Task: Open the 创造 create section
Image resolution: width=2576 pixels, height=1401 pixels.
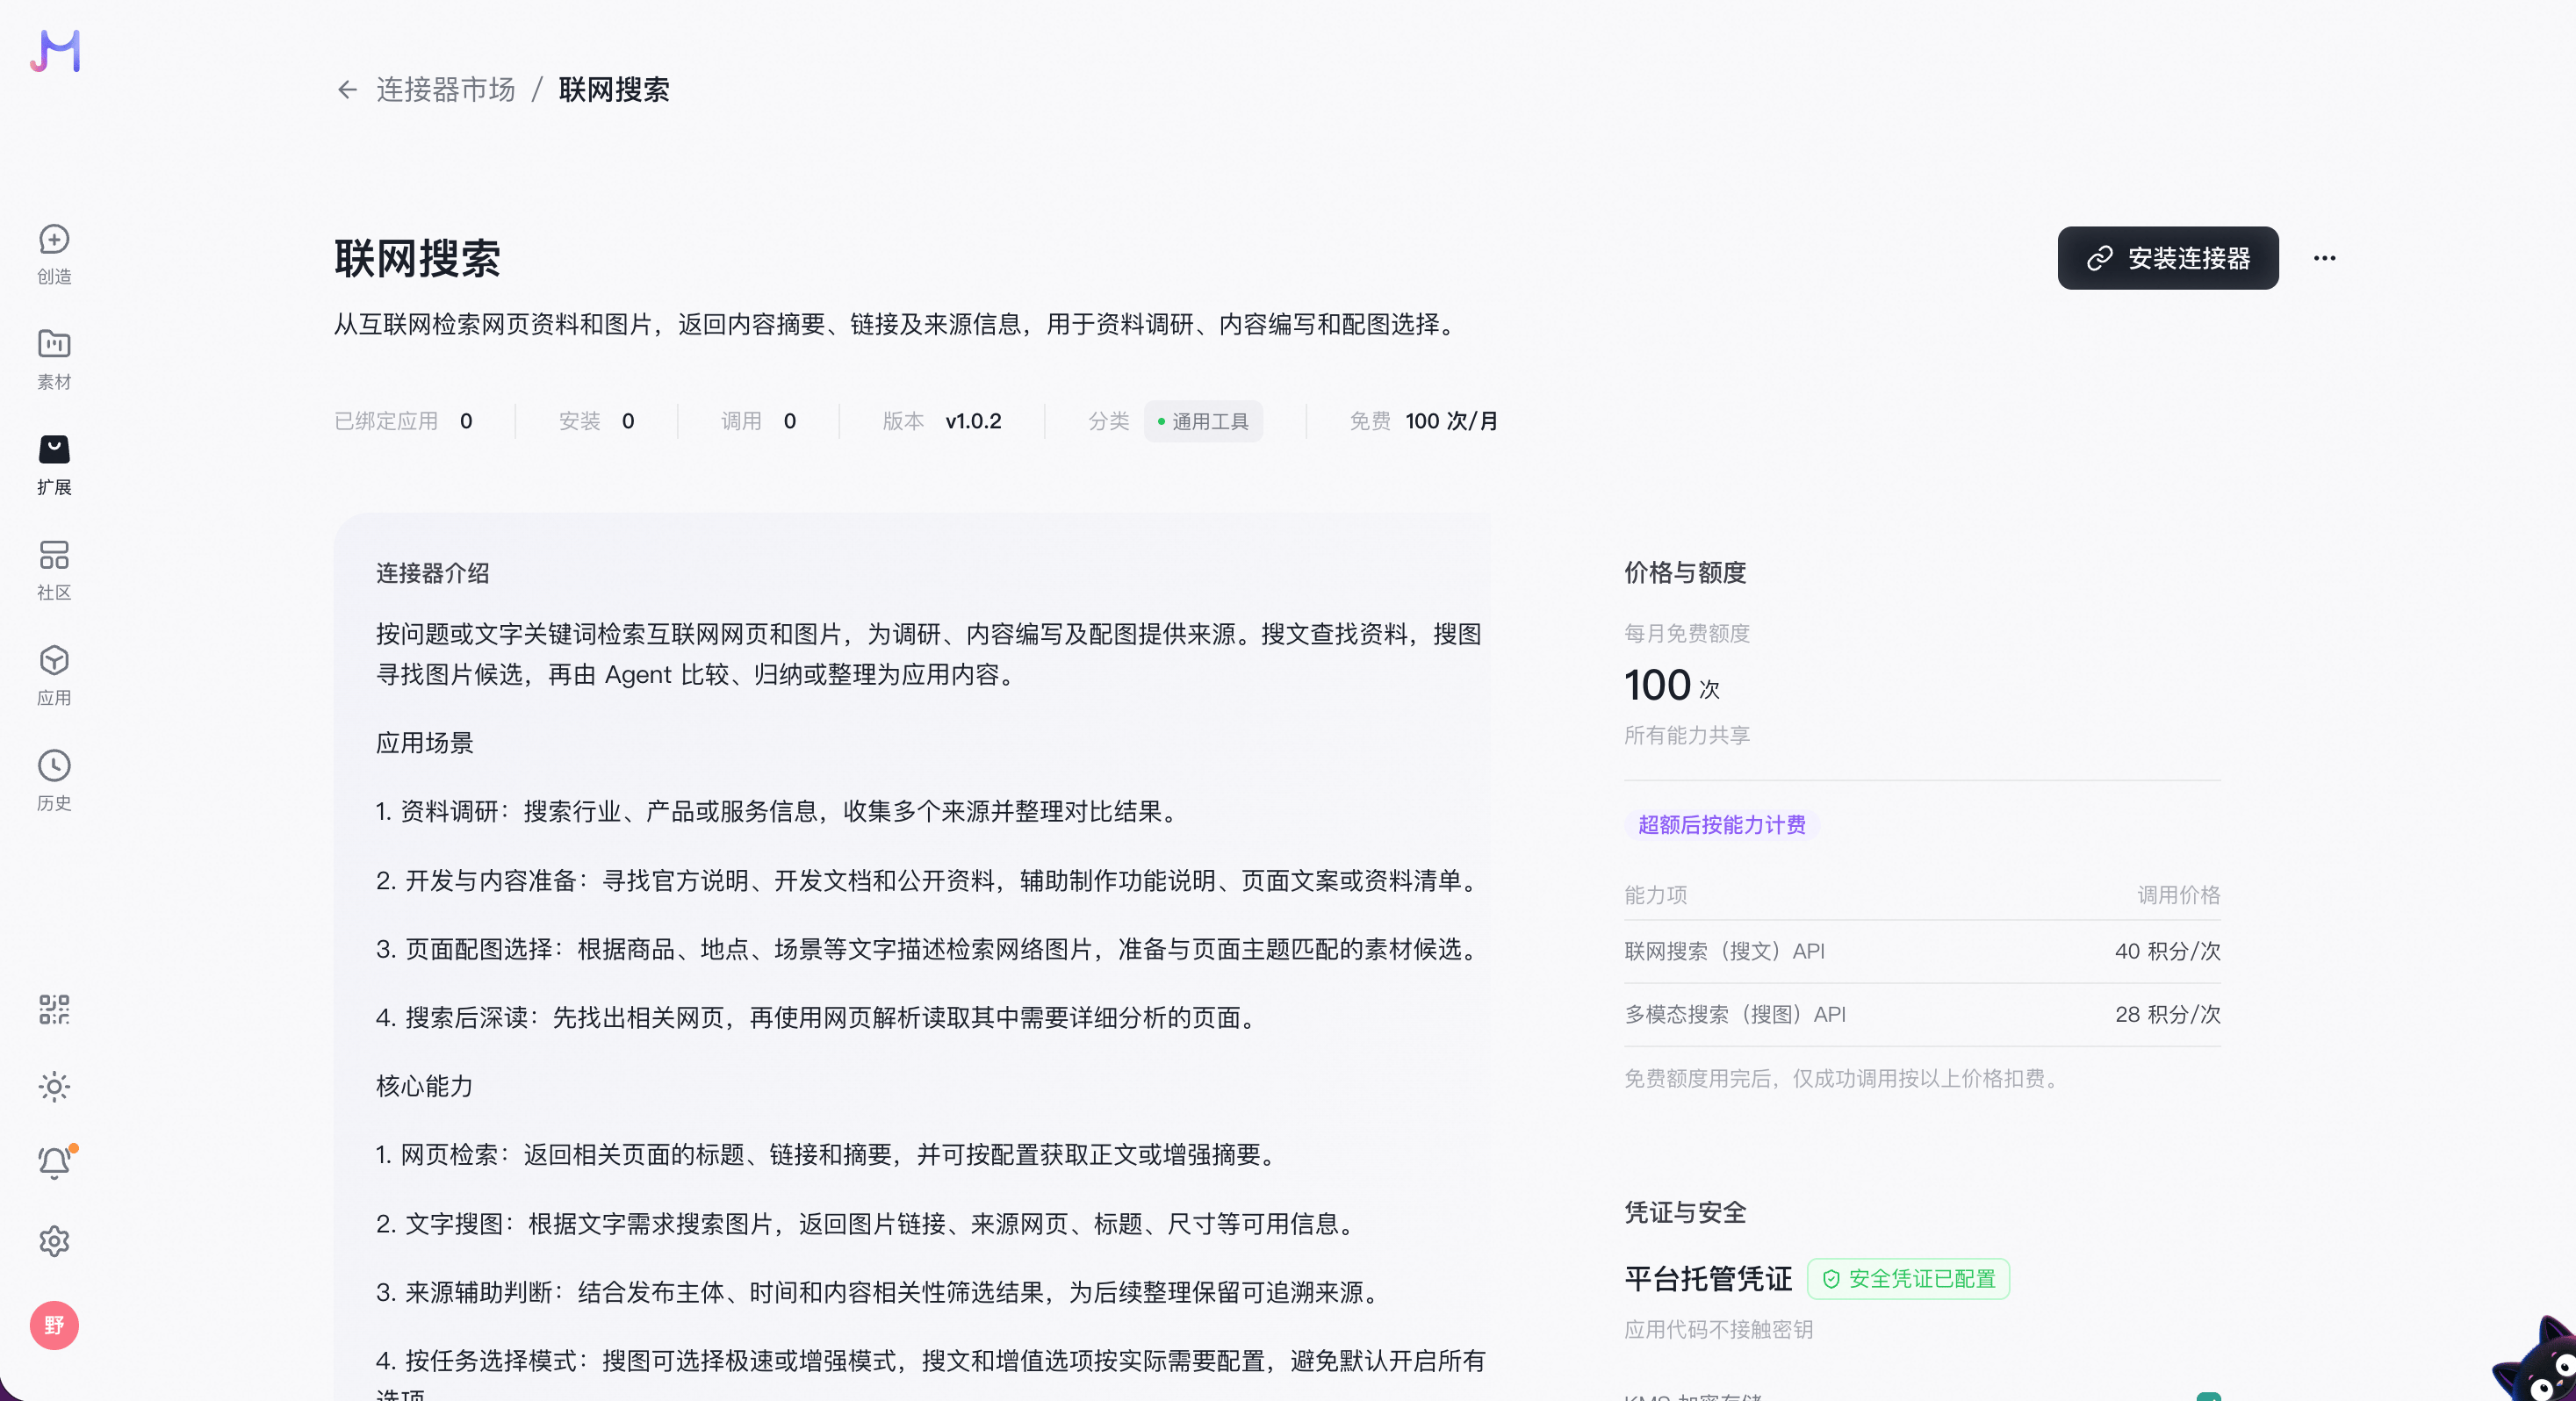Action: [54, 254]
